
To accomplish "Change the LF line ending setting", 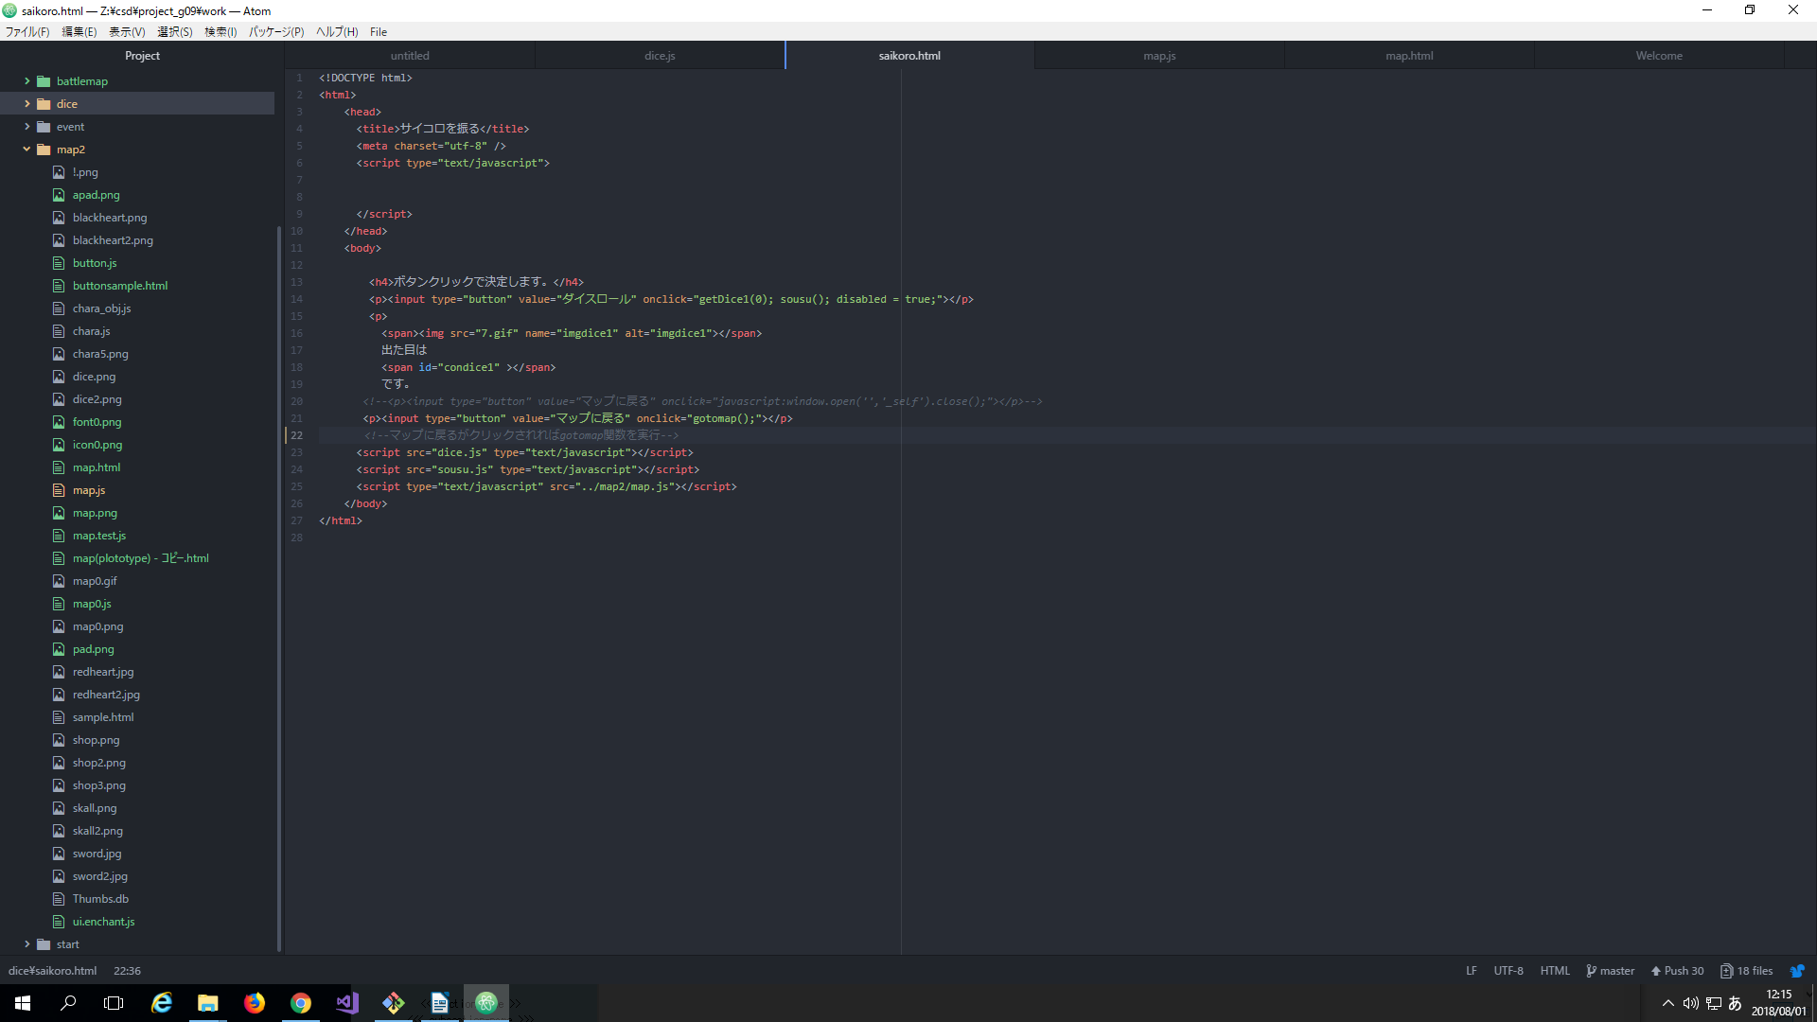I will [1472, 971].
